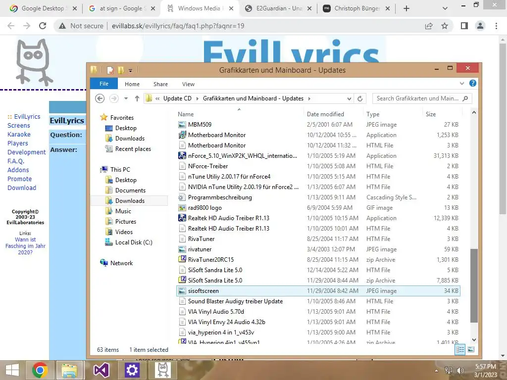
Task: Refresh the Explorer folder view
Action: [x=360, y=98]
